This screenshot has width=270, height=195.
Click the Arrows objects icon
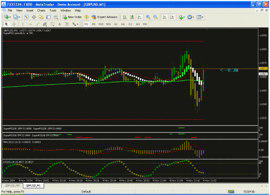click(74, 24)
